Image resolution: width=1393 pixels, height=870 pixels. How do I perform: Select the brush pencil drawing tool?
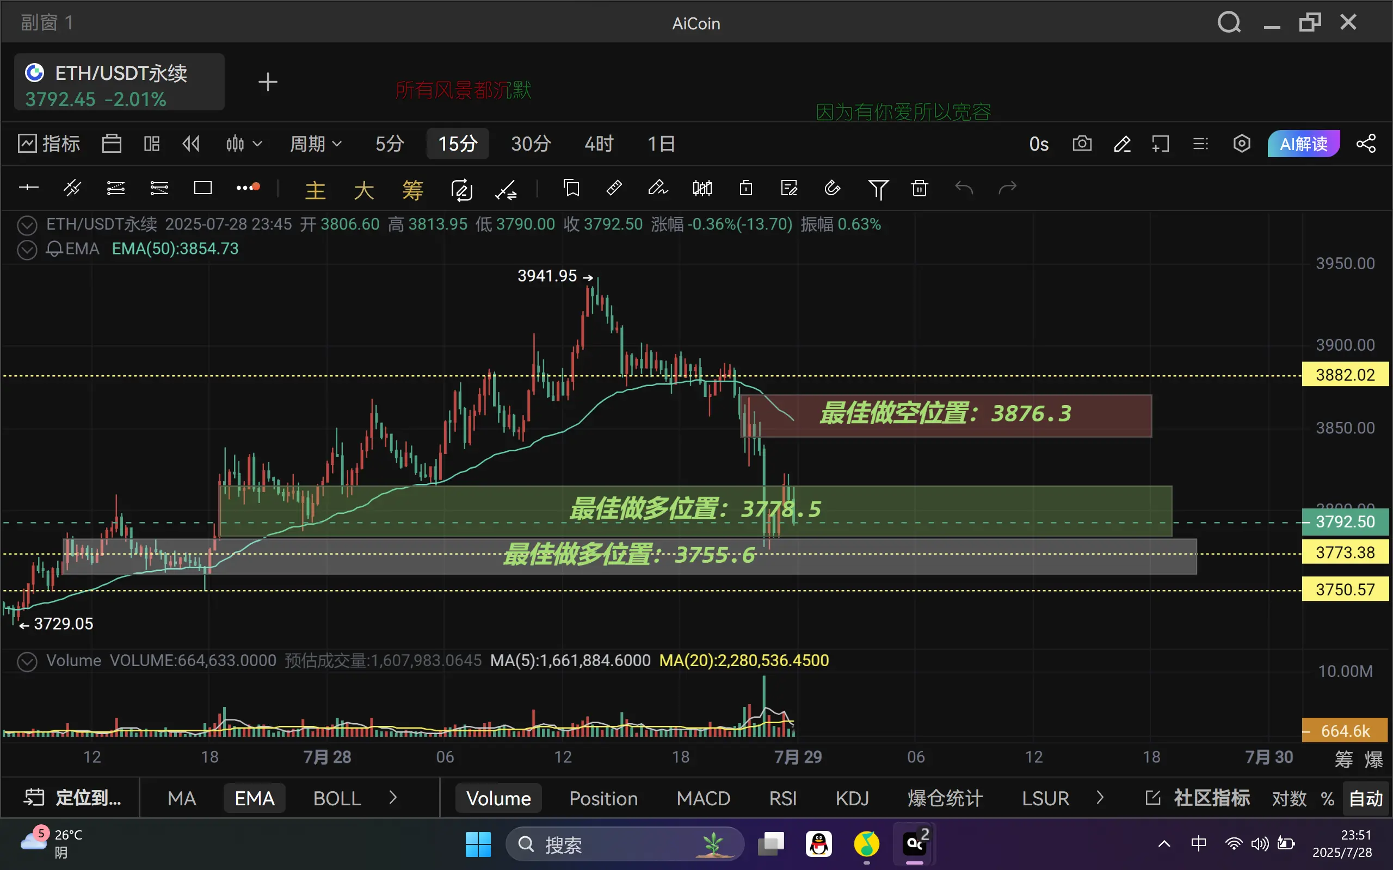click(657, 188)
